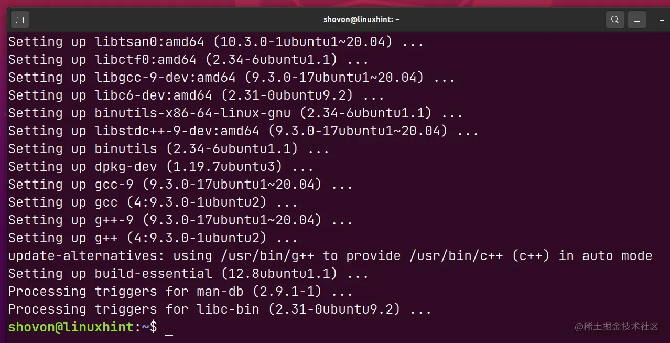Place cursor at the shell prompt
The width and height of the screenshot is (670, 343).
pos(169,327)
